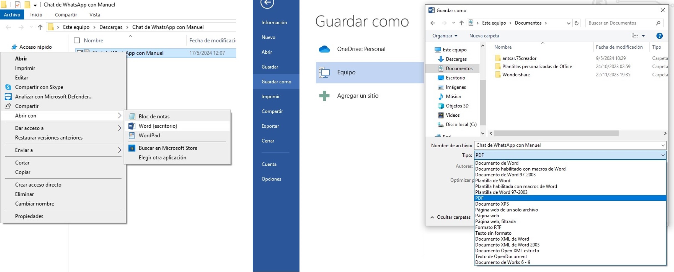The width and height of the screenshot is (674, 272).
Task: Open the address path history dropdown
Action: click(x=568, y=23)
